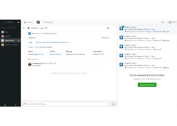Image resolution: width=177 pixels, height=126 pixels.
Task: Click Bitbucket link in Oct 7 inbox item
Action: (x=157, y=68)
